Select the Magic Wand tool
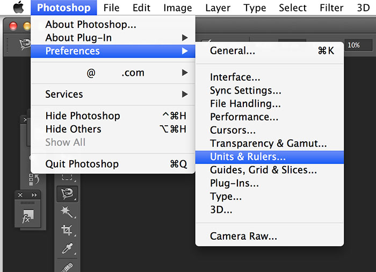The width and height of the screenshot is (376, 272). 67,212
